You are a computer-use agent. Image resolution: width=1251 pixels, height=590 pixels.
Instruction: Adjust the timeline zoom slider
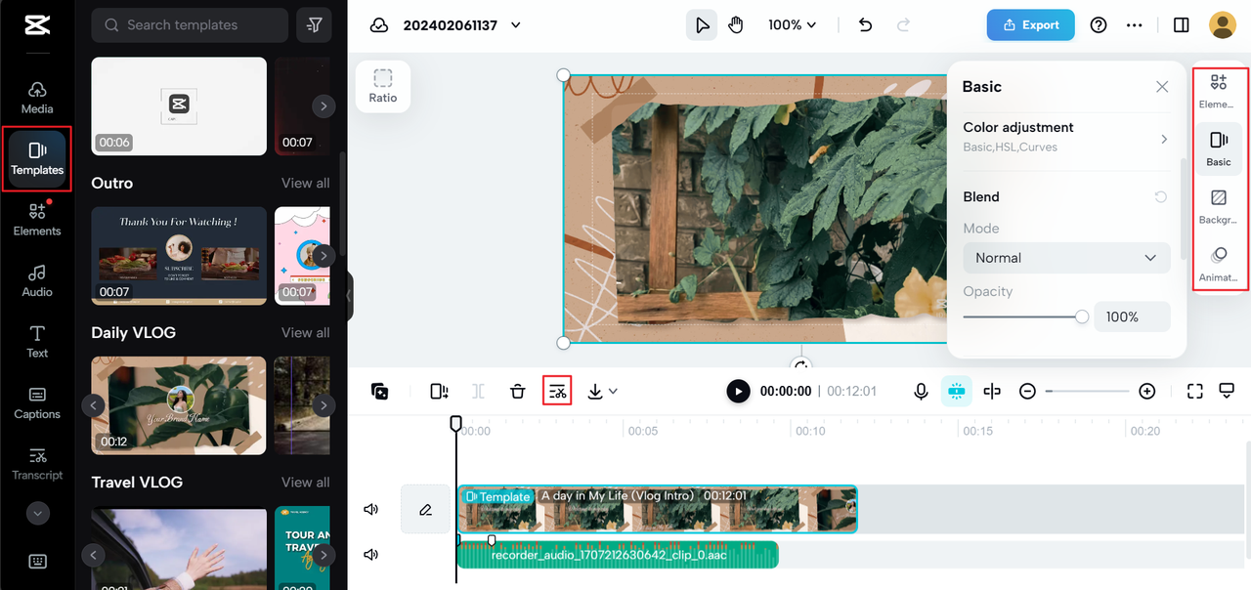click(x=1087, y=392)
